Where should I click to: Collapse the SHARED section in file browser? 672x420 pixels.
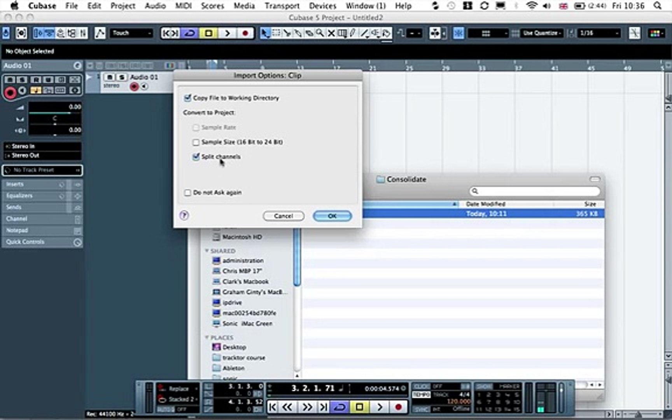click(x=207, y=251)
